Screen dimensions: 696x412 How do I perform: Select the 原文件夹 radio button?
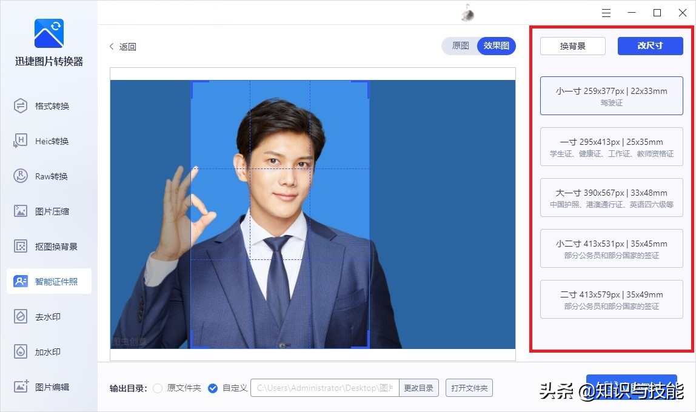click(158, 388)
